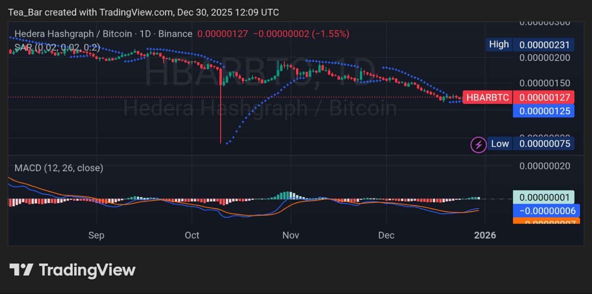Image resolution: width=592 pixels, height=294 pixels.
Task: Open the Binance exchange selector
Action: (175, 34)
